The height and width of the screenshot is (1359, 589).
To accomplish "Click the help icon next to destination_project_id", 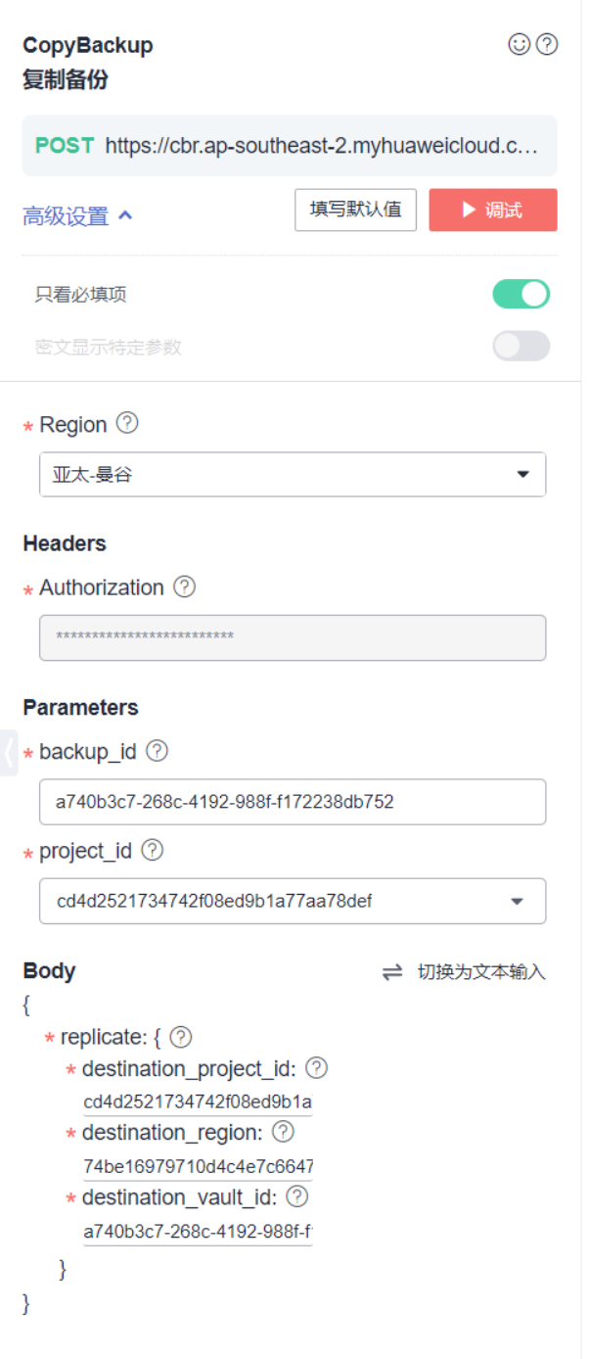I will point(316,1068).
